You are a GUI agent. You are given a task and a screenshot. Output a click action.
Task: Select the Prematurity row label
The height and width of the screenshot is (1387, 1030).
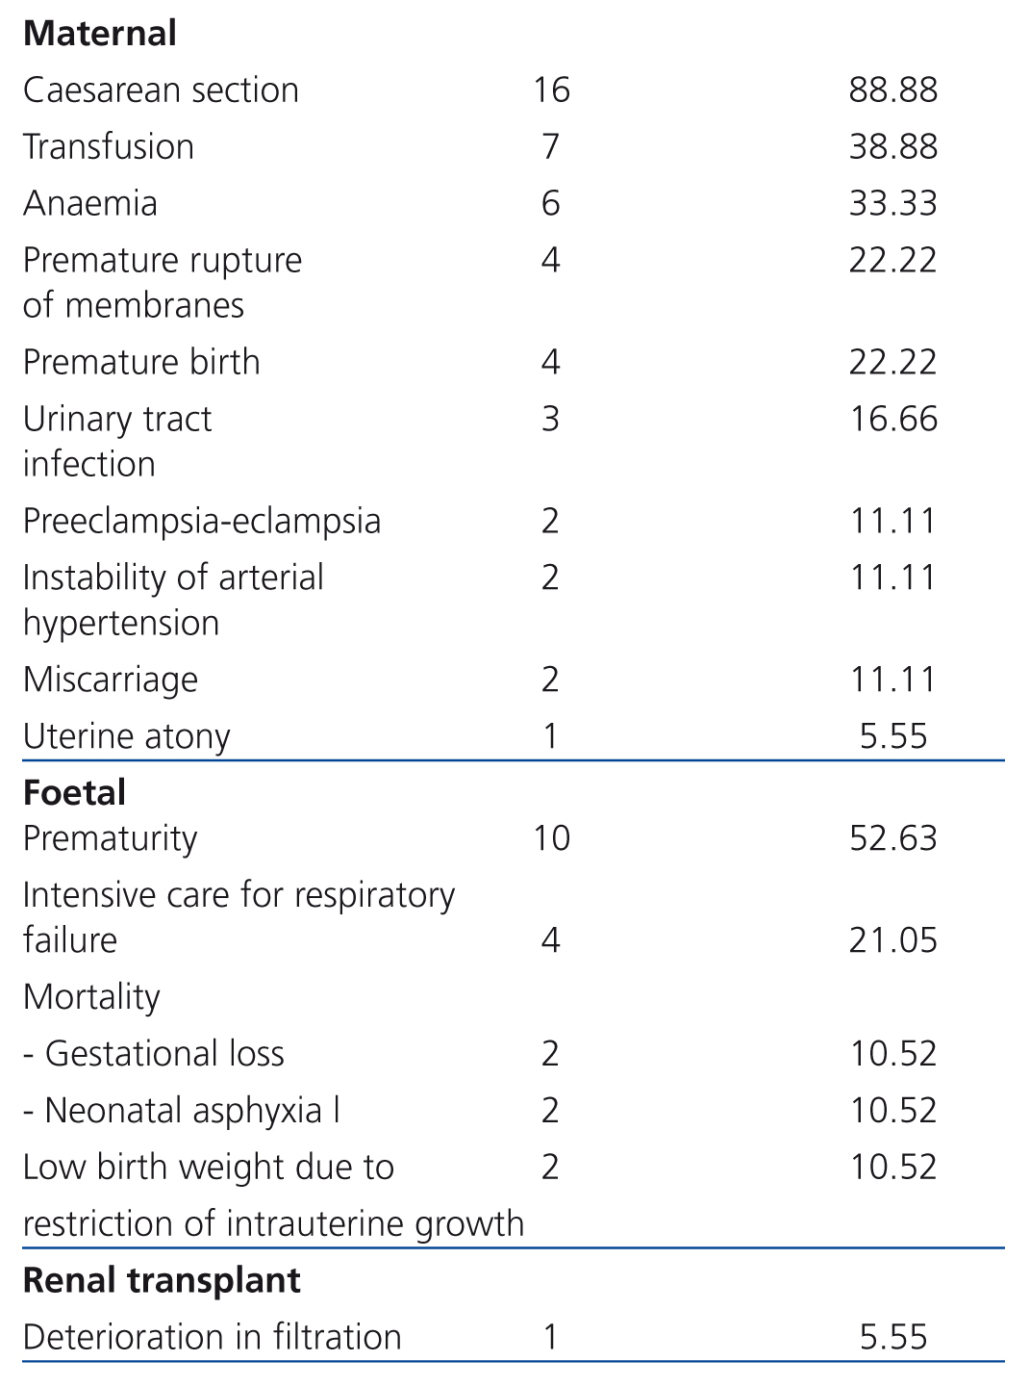pos(111,838)
